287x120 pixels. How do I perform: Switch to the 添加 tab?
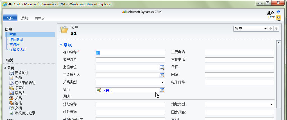tap(24, 18)
